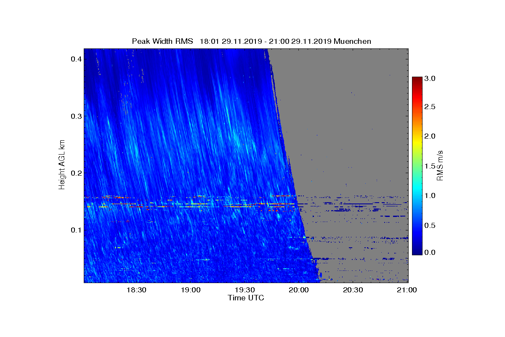Click the 19:00 time tick label
Viewport: 505px width, 337px height.
tap(191, 290)
